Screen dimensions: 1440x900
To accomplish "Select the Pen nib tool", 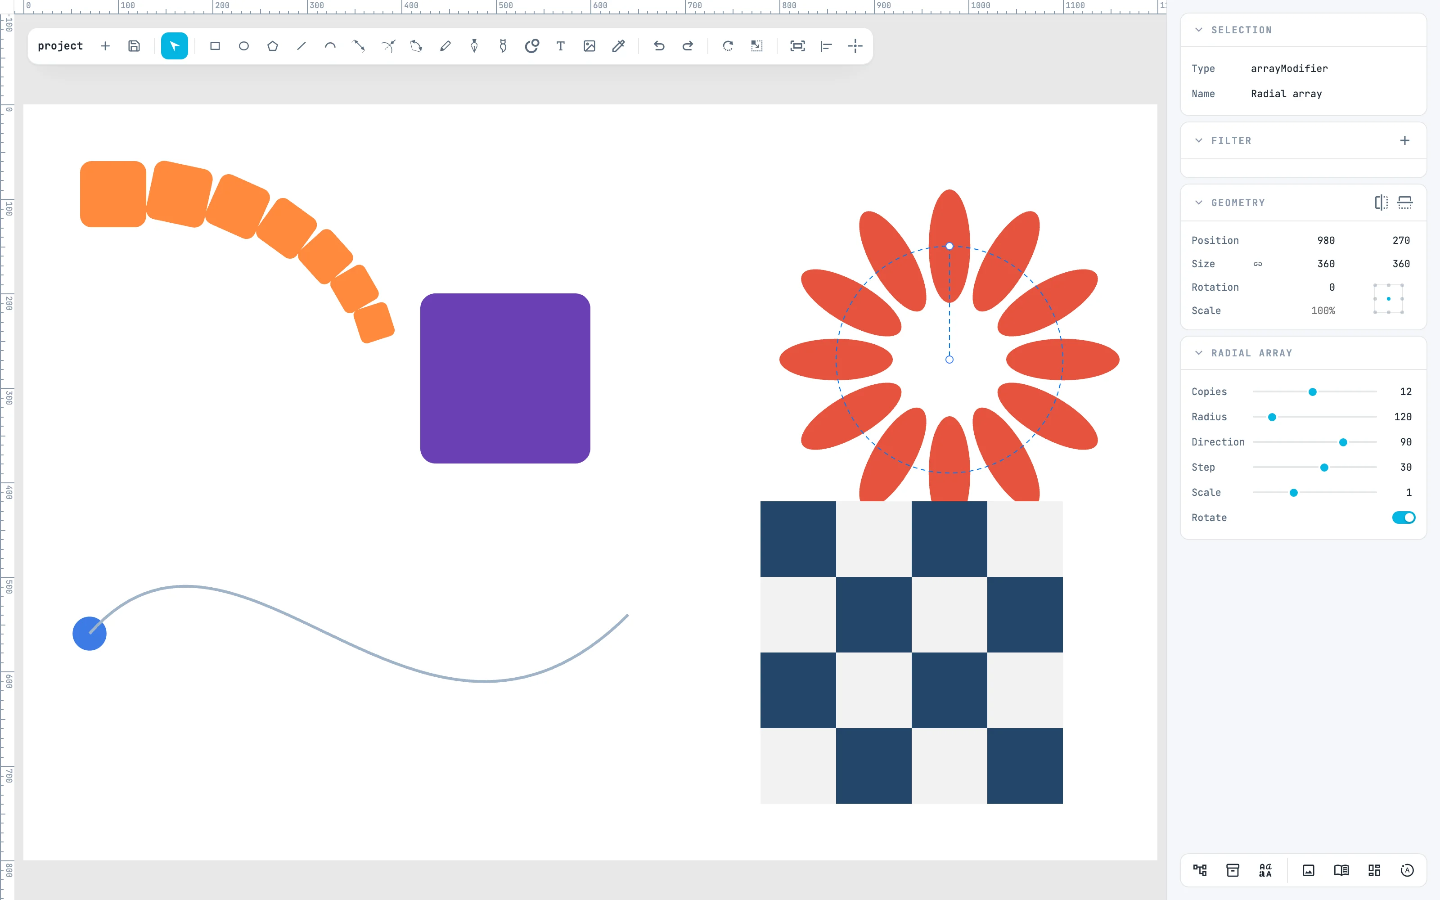I will (x=474, y=46).
